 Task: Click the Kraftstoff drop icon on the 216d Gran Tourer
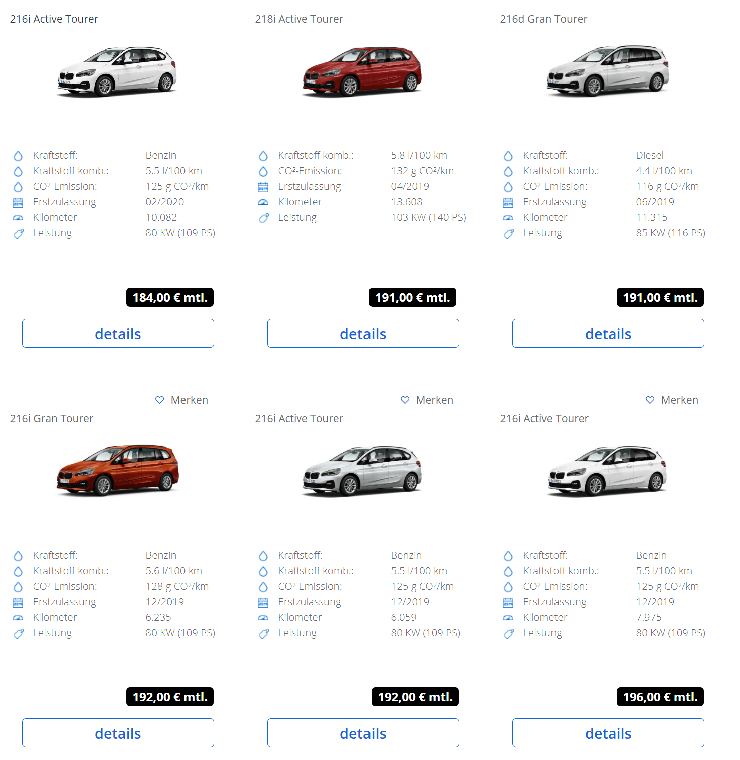click(x=508, y=156)
